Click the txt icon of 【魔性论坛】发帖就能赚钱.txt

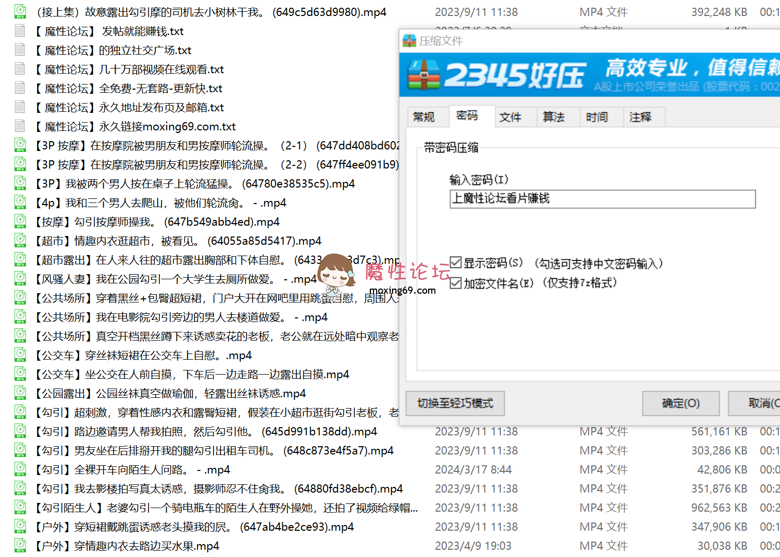coord(20,30)
